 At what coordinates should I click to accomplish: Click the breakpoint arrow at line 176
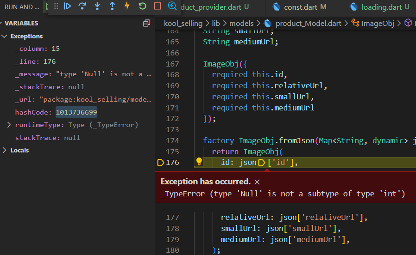click(x=160, y=163)
